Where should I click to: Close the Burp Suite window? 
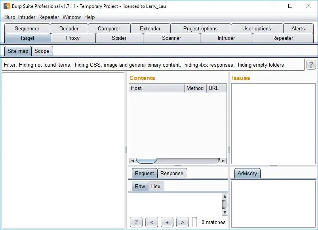(308, 6)
